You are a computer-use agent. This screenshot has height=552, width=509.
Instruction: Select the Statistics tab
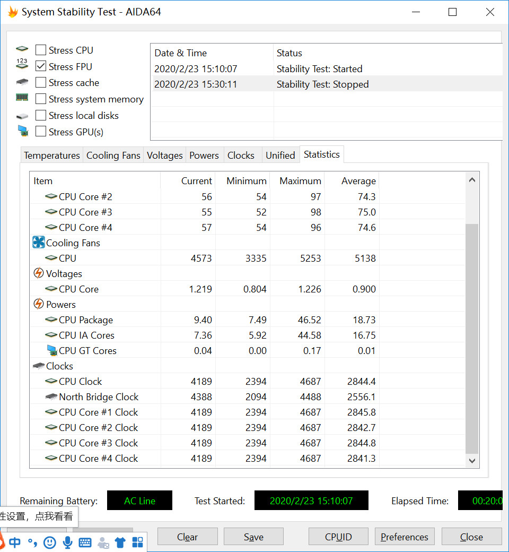pyautogui.click(x=321, y=154)
